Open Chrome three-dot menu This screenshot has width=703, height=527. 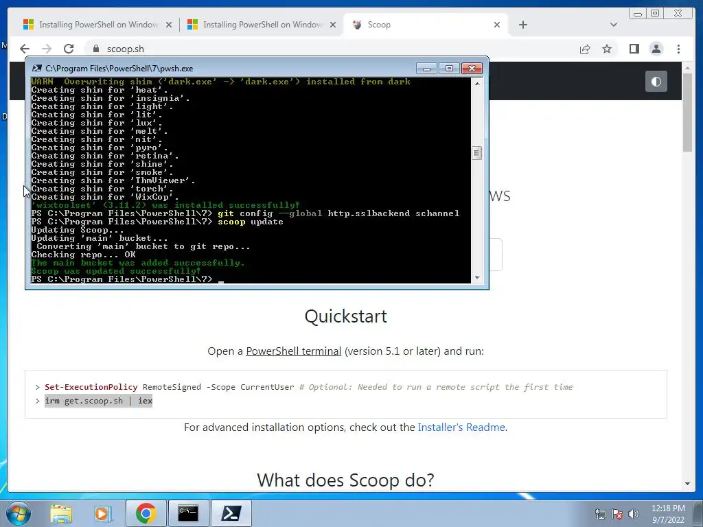[678, 49]
